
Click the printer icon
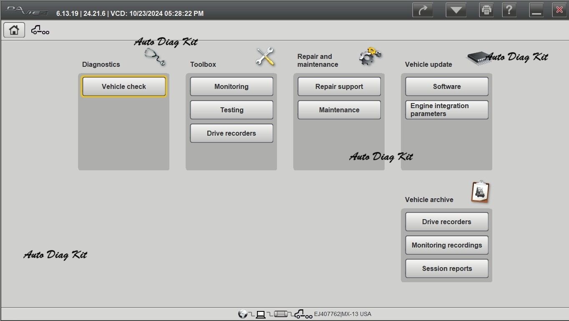point(486,10)
